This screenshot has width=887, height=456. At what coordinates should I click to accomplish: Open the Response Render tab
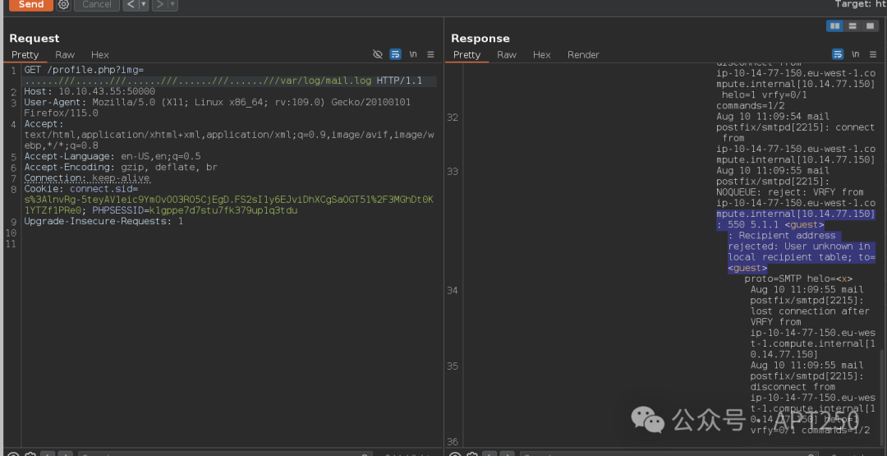583,54
